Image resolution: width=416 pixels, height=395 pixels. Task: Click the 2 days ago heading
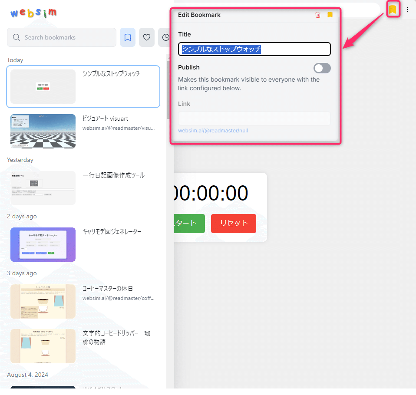(x=22, y=217)
